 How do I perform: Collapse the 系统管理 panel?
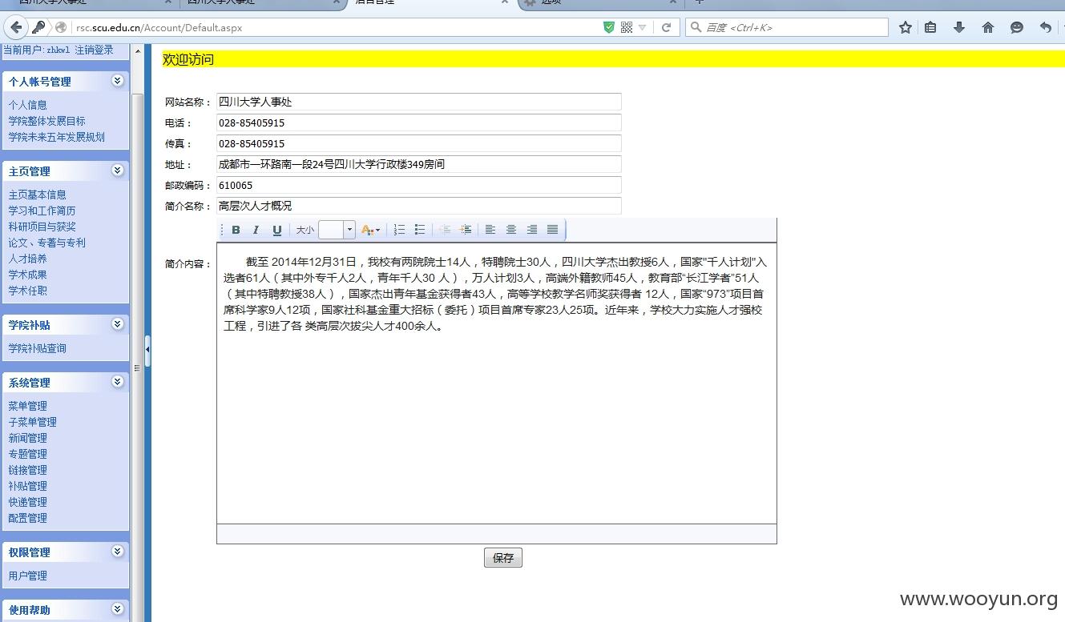pos(118,382)
